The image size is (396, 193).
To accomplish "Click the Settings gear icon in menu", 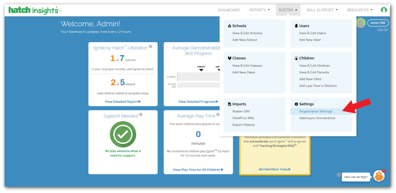I will click(297, 104).
